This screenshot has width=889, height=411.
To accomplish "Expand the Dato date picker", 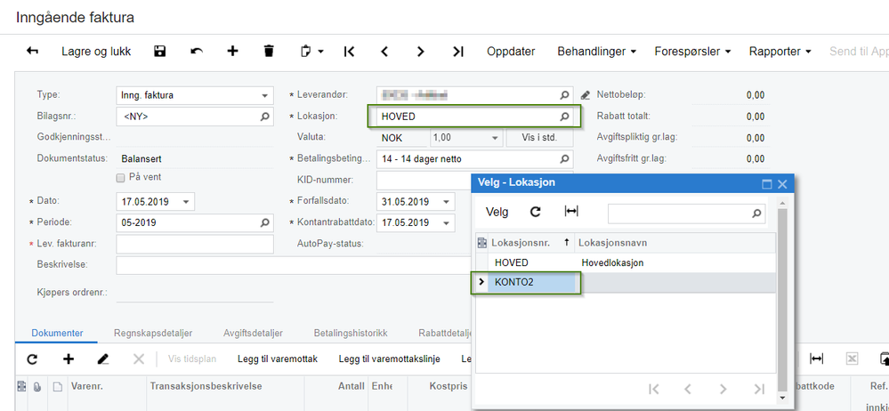I will click(x=186, y=202).
